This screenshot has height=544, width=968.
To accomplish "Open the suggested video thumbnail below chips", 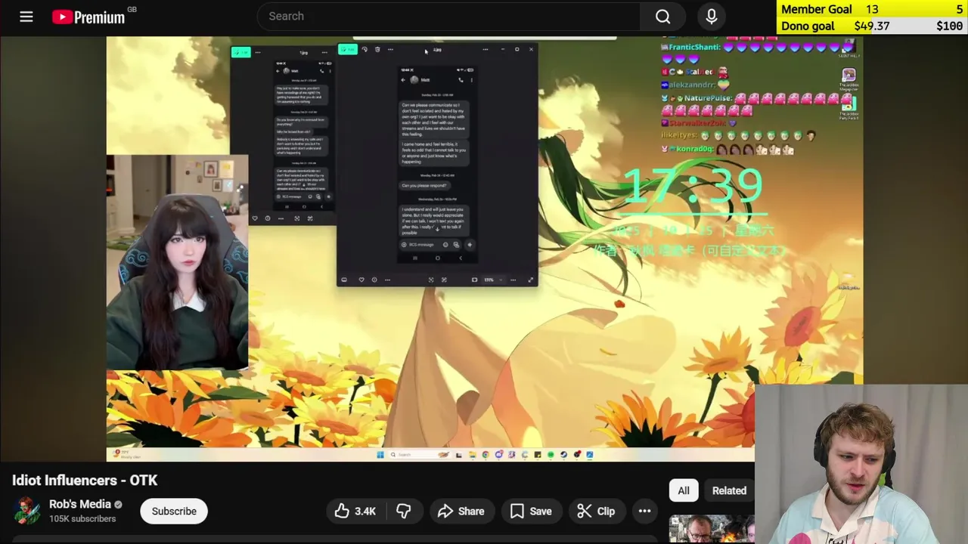I will click(x=711, y=529).
